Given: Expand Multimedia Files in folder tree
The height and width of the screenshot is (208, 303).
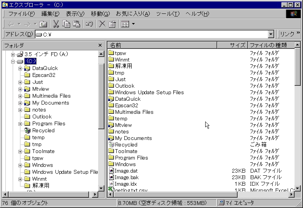Looking at the screenshot, I should pyautogui.click(x=20, y=96).
